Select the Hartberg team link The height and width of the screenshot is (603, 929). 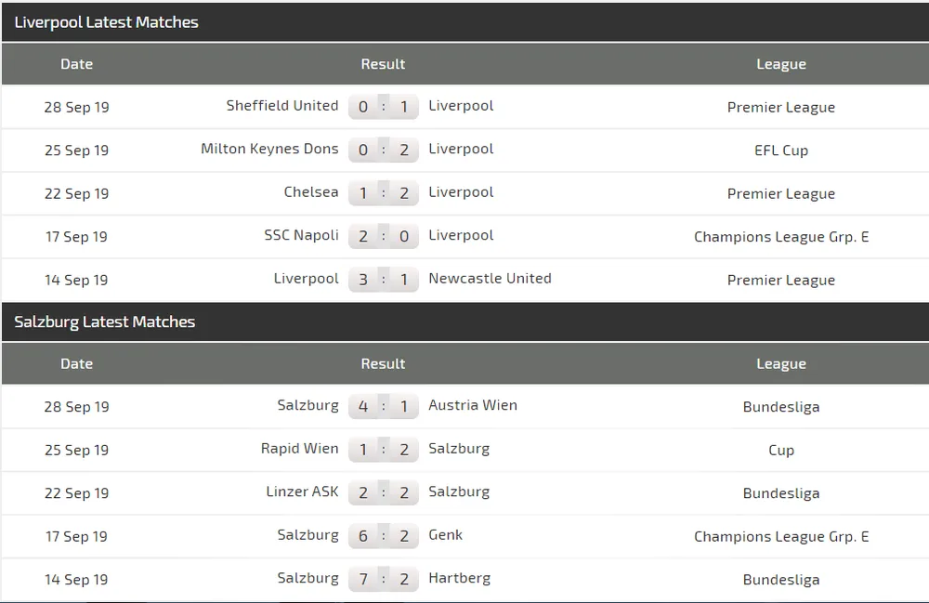pos(461,578)
